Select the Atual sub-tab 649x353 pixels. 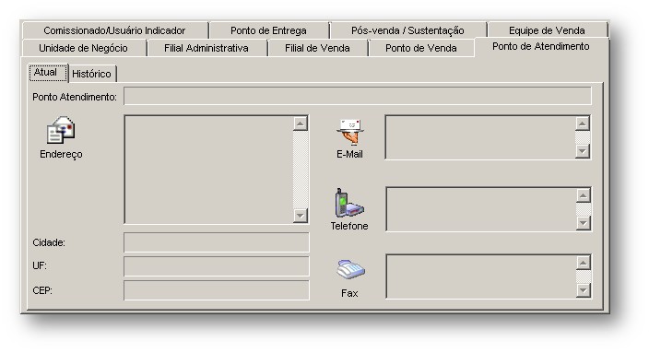point(47,73)
